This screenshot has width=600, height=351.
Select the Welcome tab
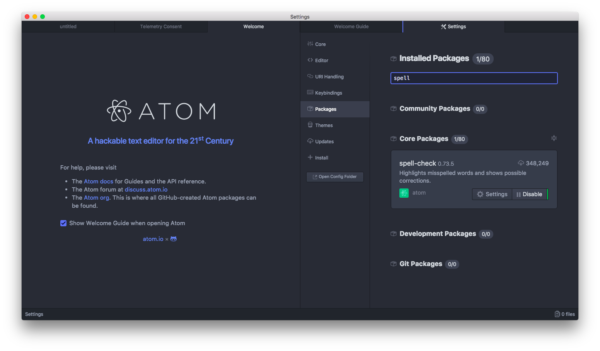(254, 27)
